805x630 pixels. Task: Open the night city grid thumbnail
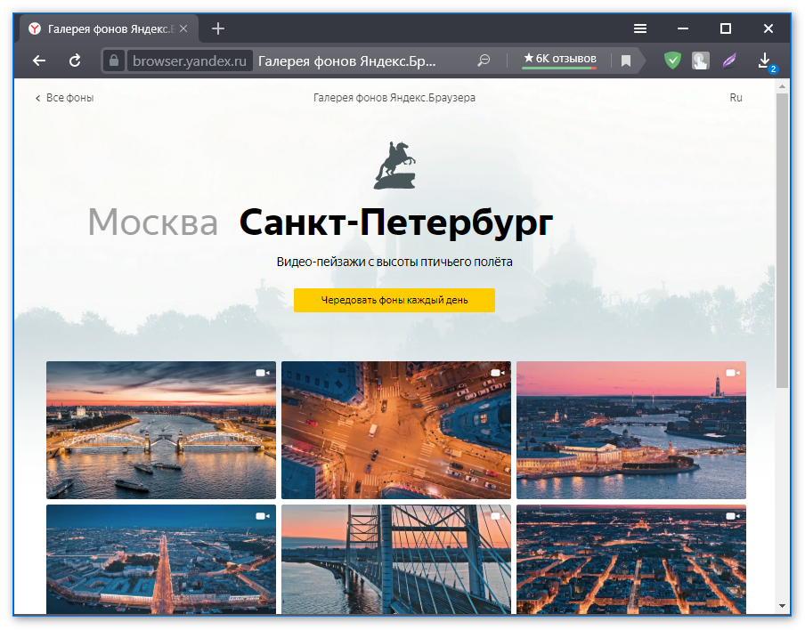(x=630, y=561)
